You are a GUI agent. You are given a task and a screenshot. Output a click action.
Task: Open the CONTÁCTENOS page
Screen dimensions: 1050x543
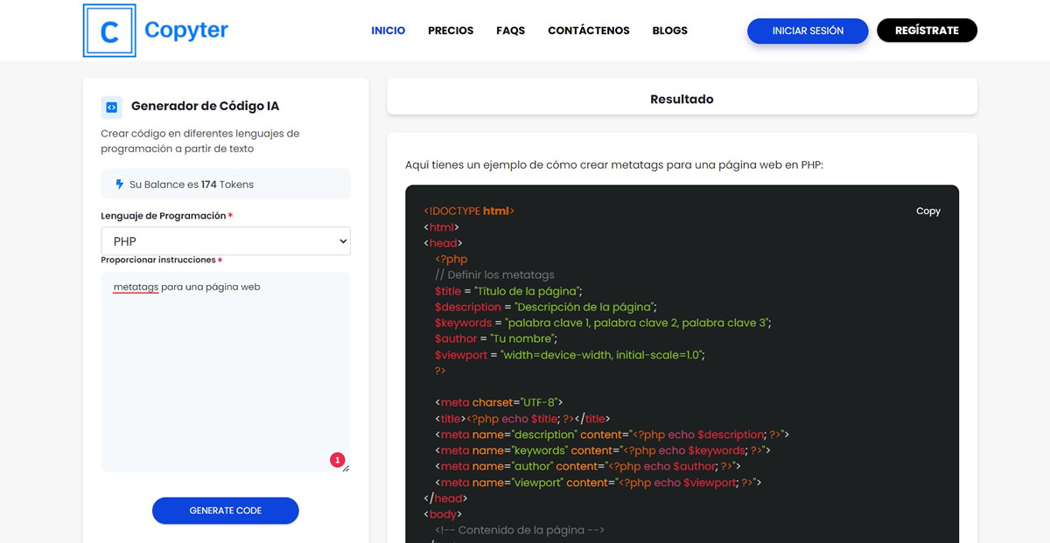pos(588,31)
